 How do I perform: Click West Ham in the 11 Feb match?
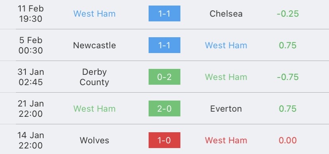95,14
